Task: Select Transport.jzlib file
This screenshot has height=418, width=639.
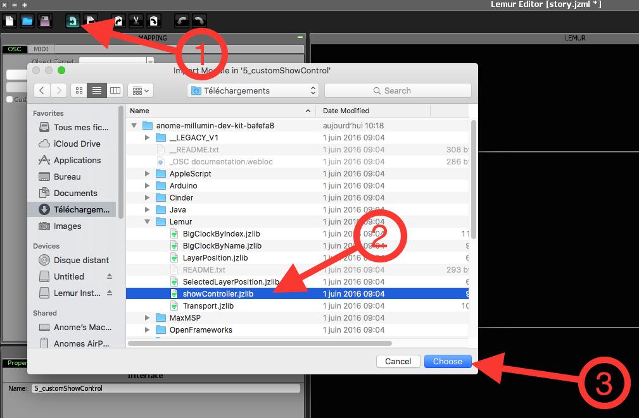Action: [208, 306]
